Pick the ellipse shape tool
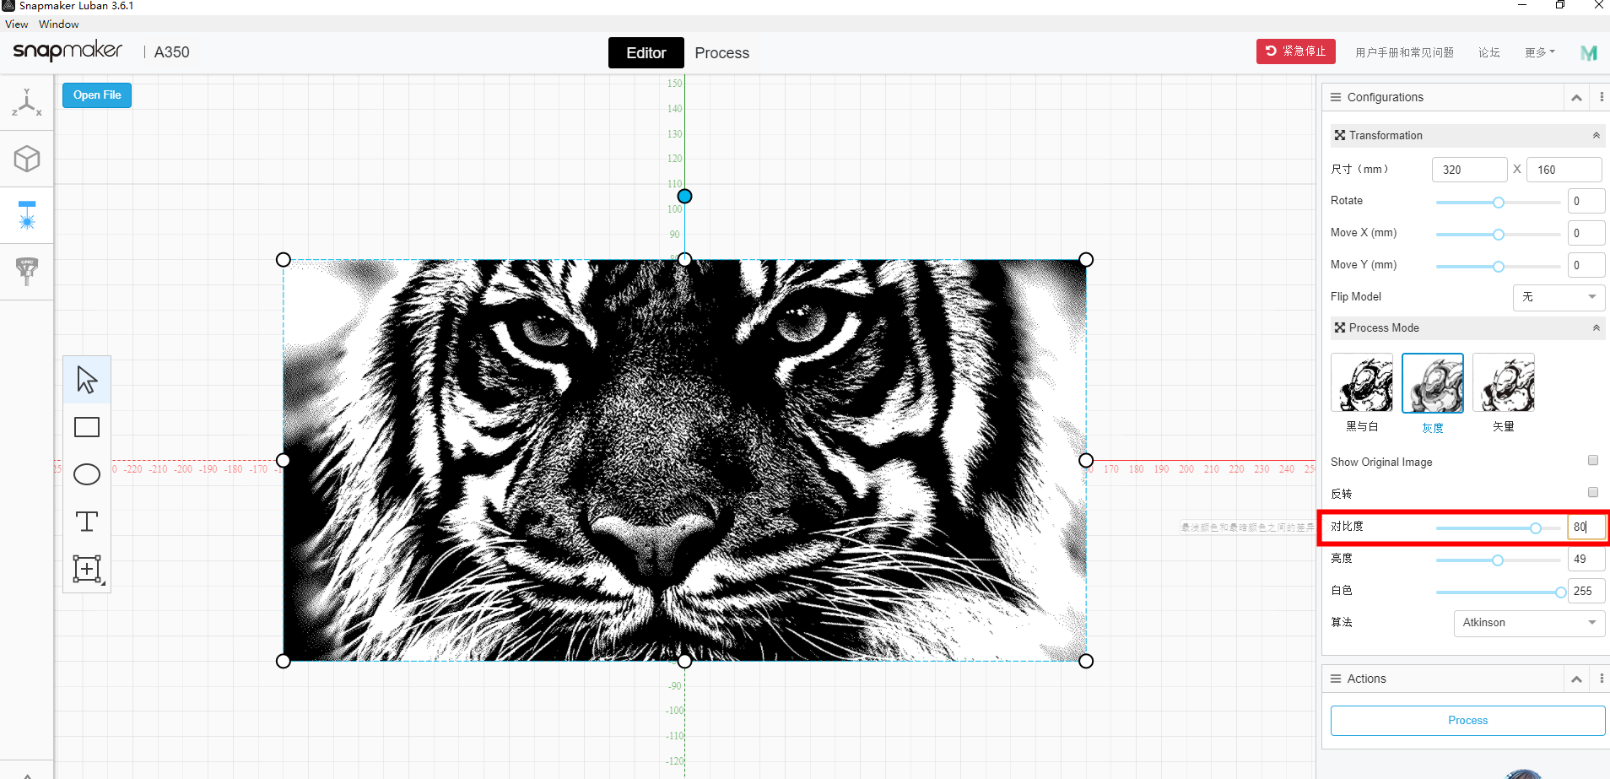The width and height of the screenshot is (1610, 779). pos(87,474)
